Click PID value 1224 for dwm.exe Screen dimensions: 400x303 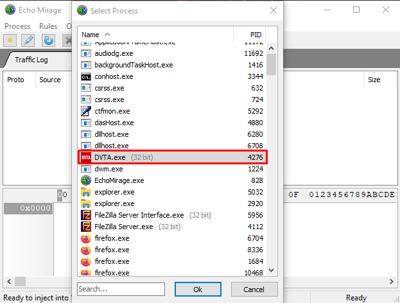[x=256, y=169]
